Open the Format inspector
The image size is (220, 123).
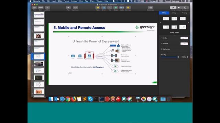coord(173,8)
